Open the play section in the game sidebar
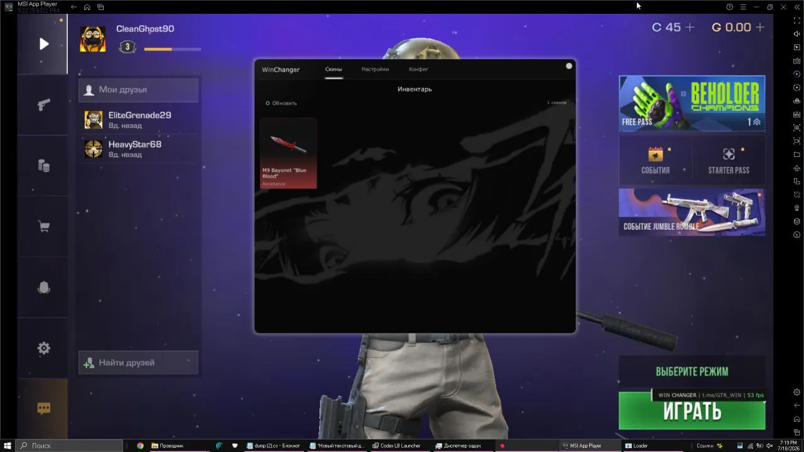The height and width of the screenshot is (452, 804). [x=43, y=44]
